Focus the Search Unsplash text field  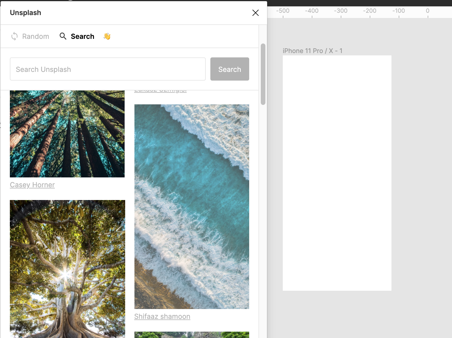tap(107, 69)
